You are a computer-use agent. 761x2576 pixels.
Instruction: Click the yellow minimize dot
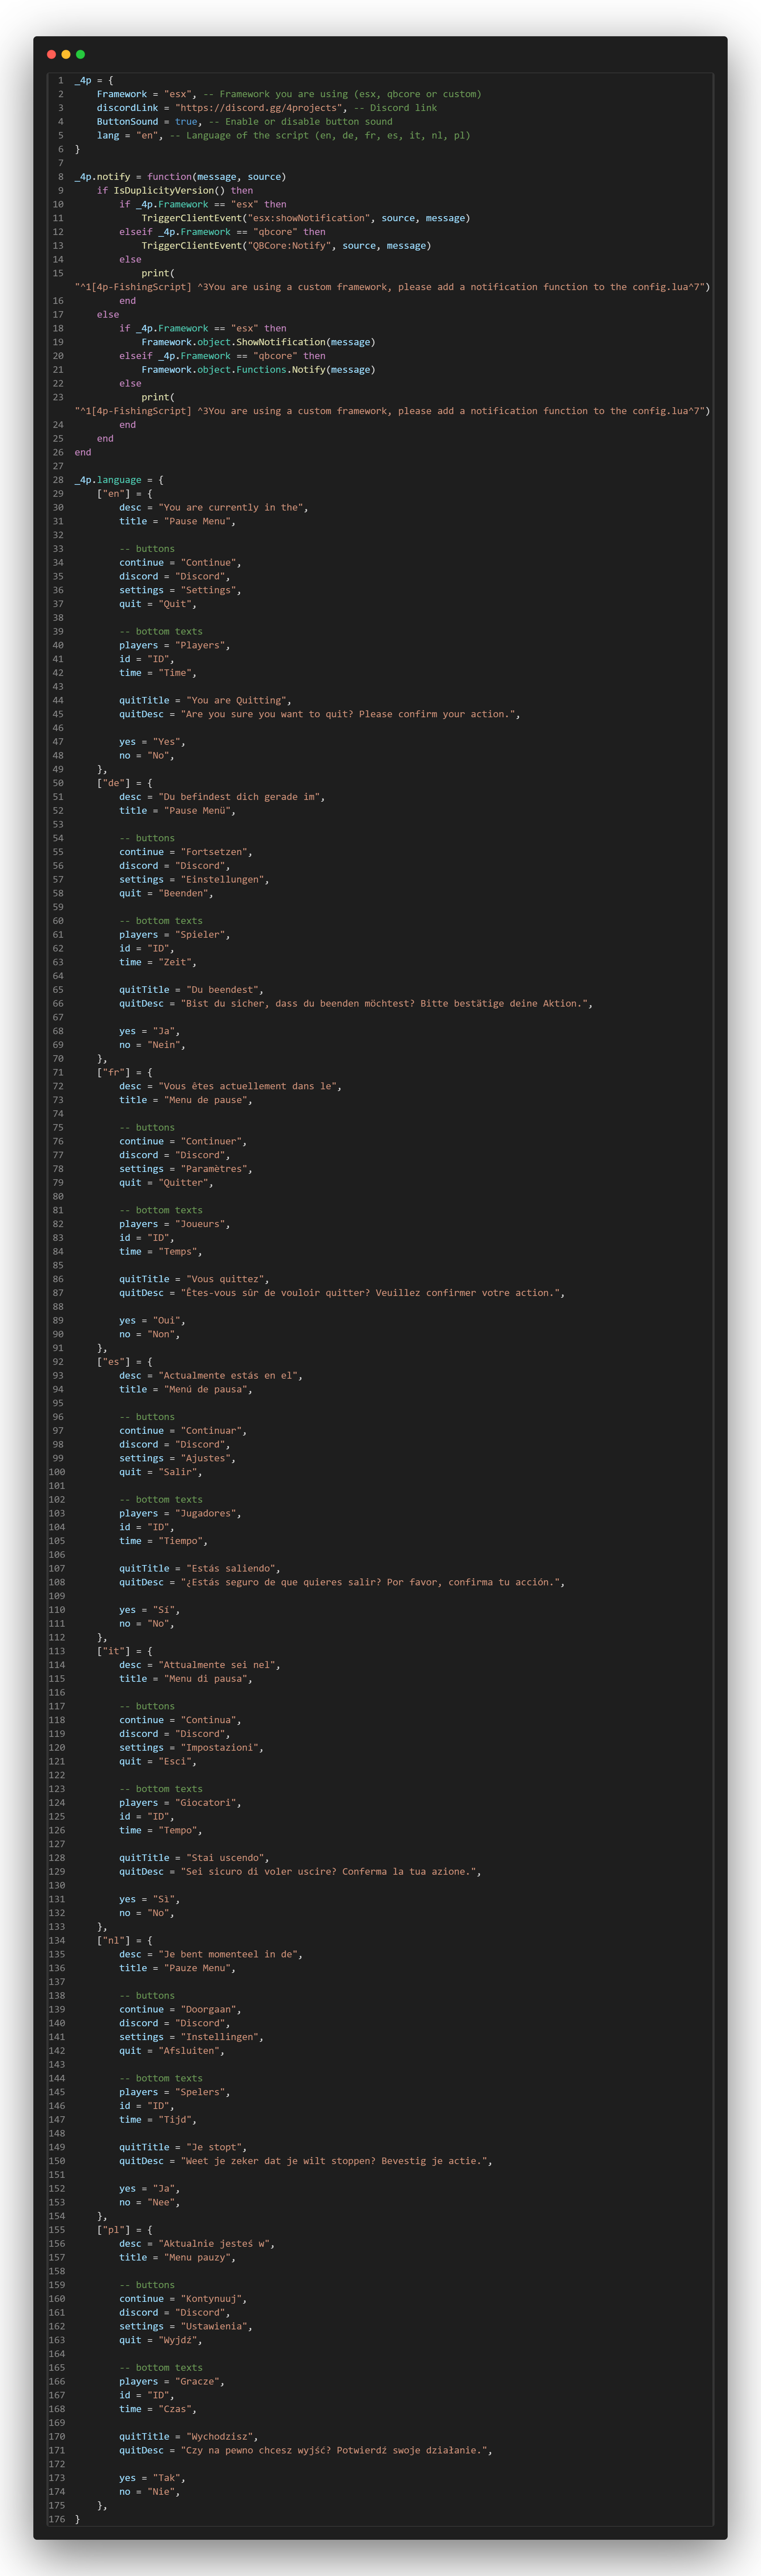click(x=66, y=54)
